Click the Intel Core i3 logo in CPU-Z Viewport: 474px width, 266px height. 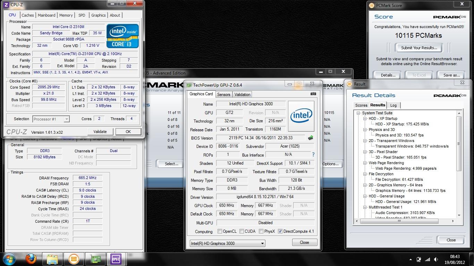coord(123,36)
